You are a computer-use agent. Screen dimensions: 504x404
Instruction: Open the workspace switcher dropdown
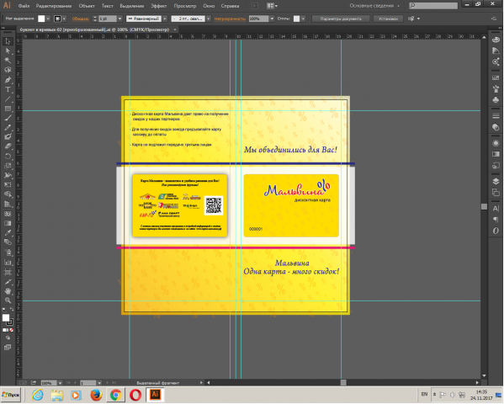click(374, 6)
